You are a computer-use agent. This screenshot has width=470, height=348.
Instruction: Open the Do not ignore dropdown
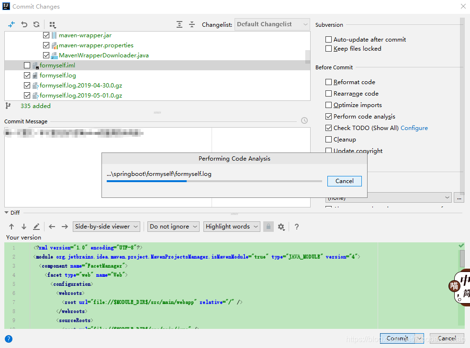174,227
